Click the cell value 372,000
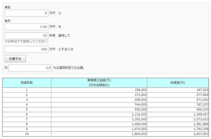The height and width of the screenshot is (139, 211). click(141, 95)
